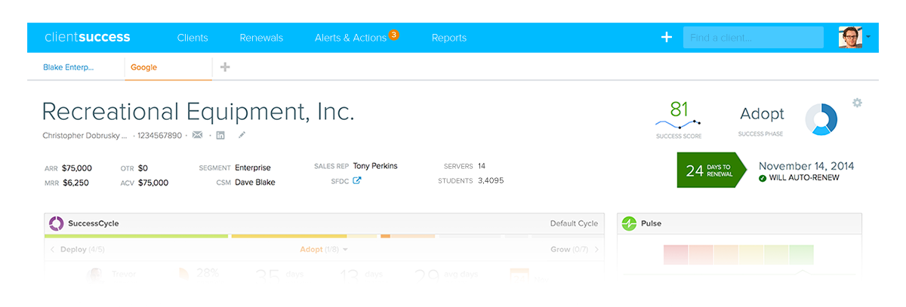Viewport: 906px width, 307px height.
Task: Switch to the Blake Enterp... tab
Action: click(x=69, y=67)
